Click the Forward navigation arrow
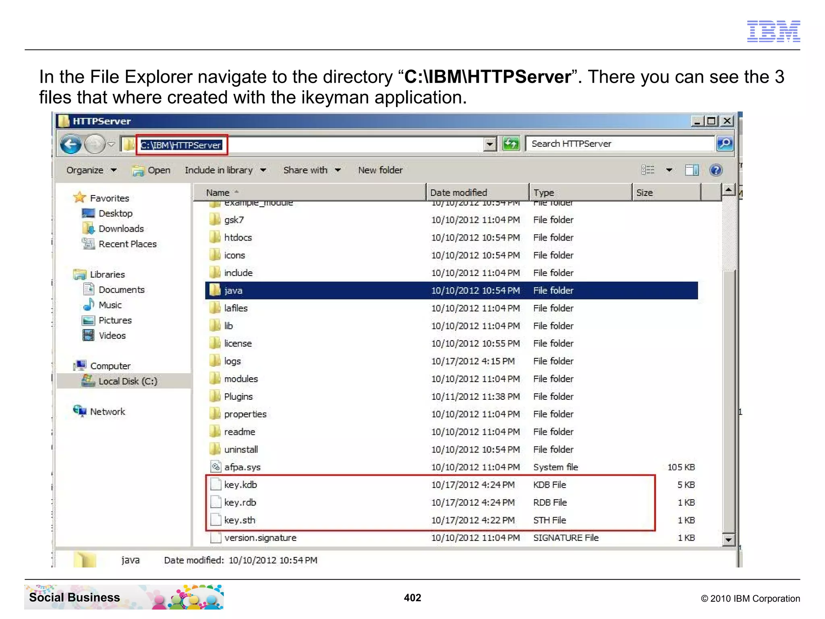825x619 pixels. (95, 144)
